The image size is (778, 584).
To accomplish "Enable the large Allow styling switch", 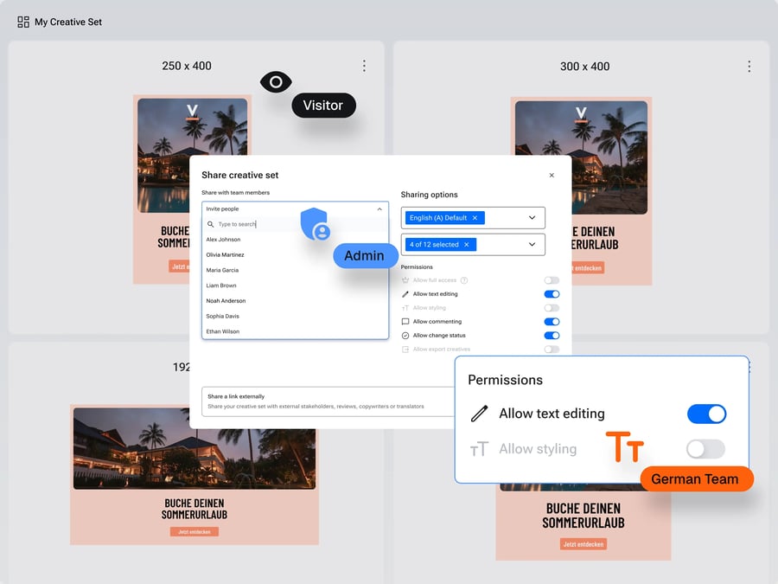I will tap(705, 449).
